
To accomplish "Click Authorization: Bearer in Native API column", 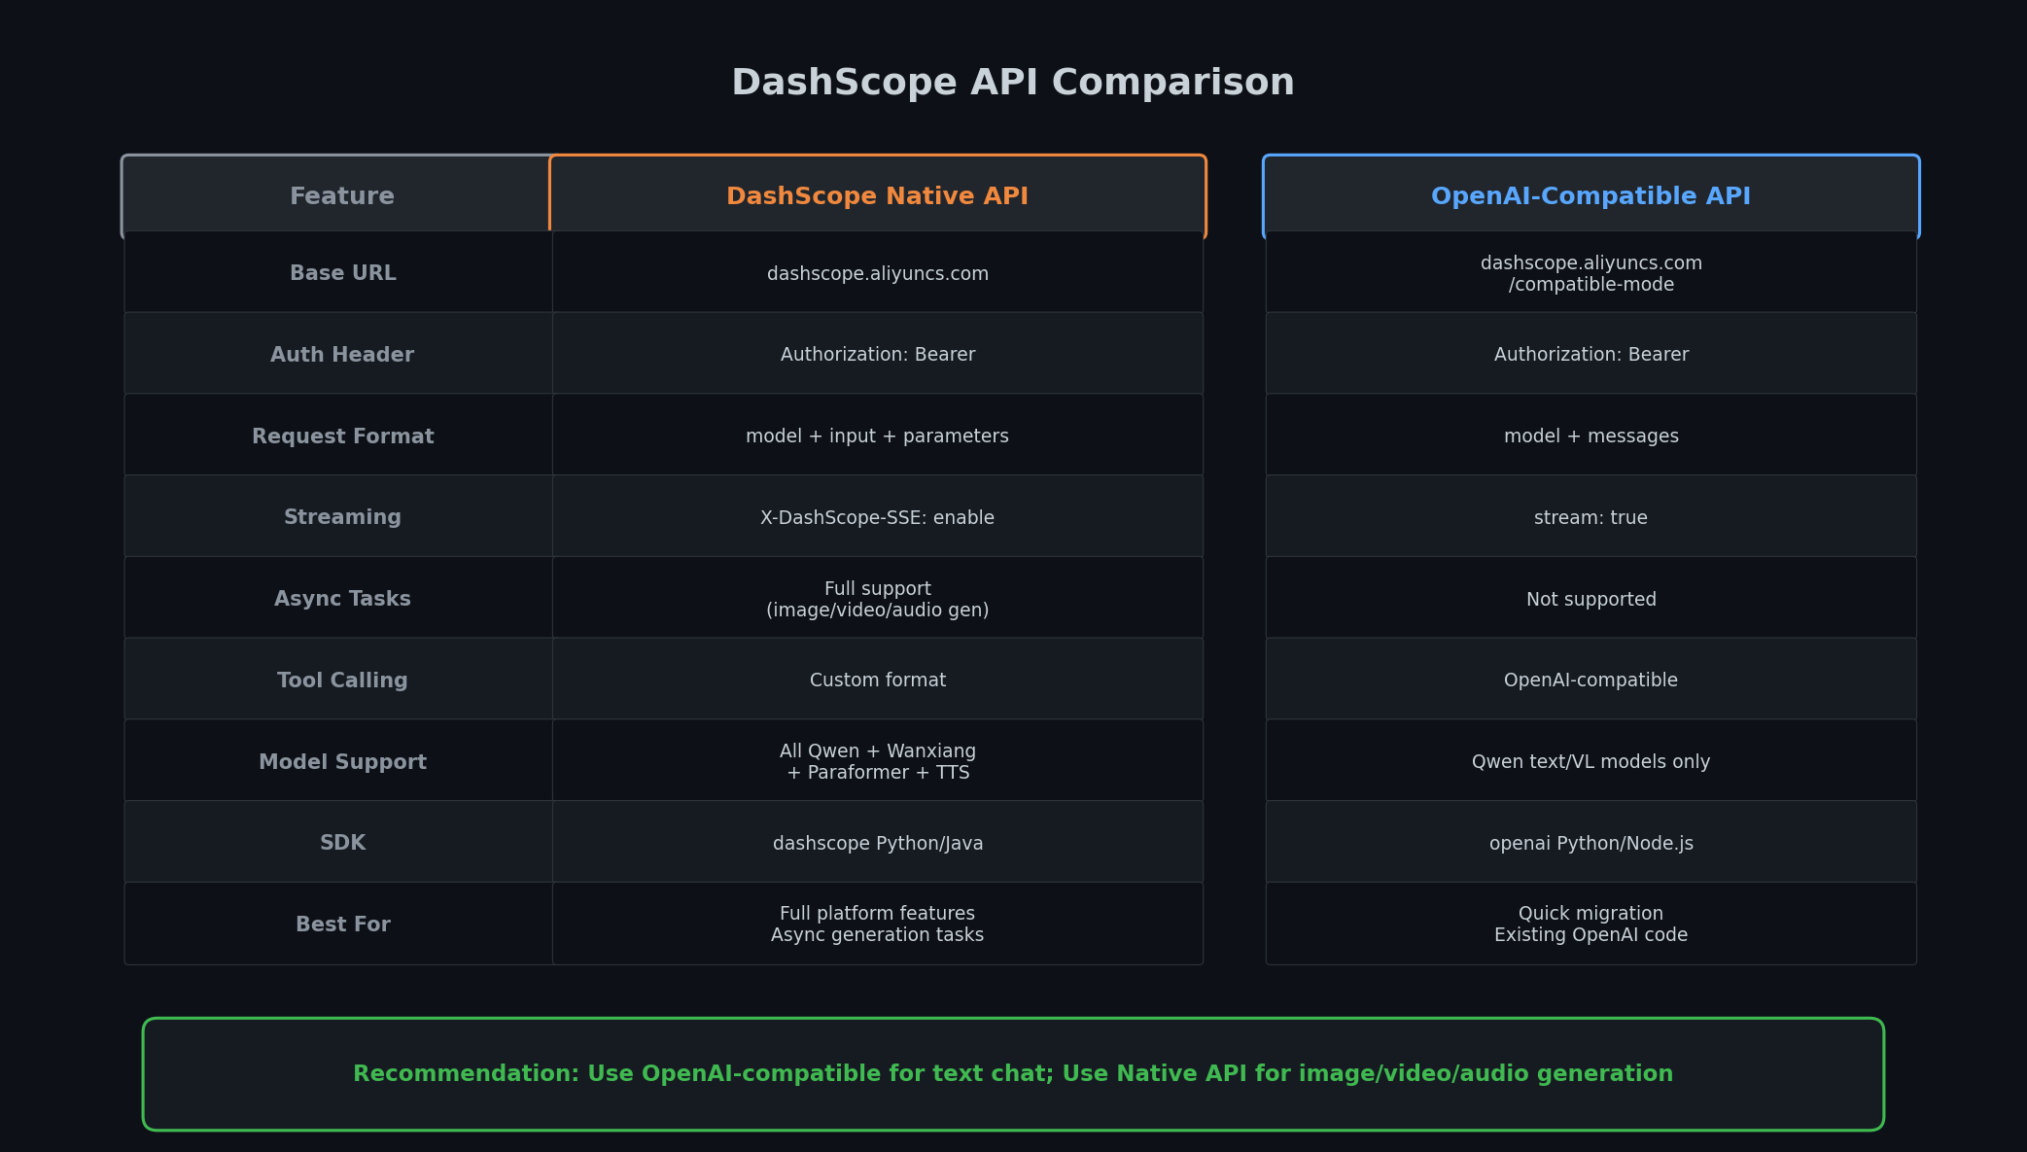I will pos(877,355).
